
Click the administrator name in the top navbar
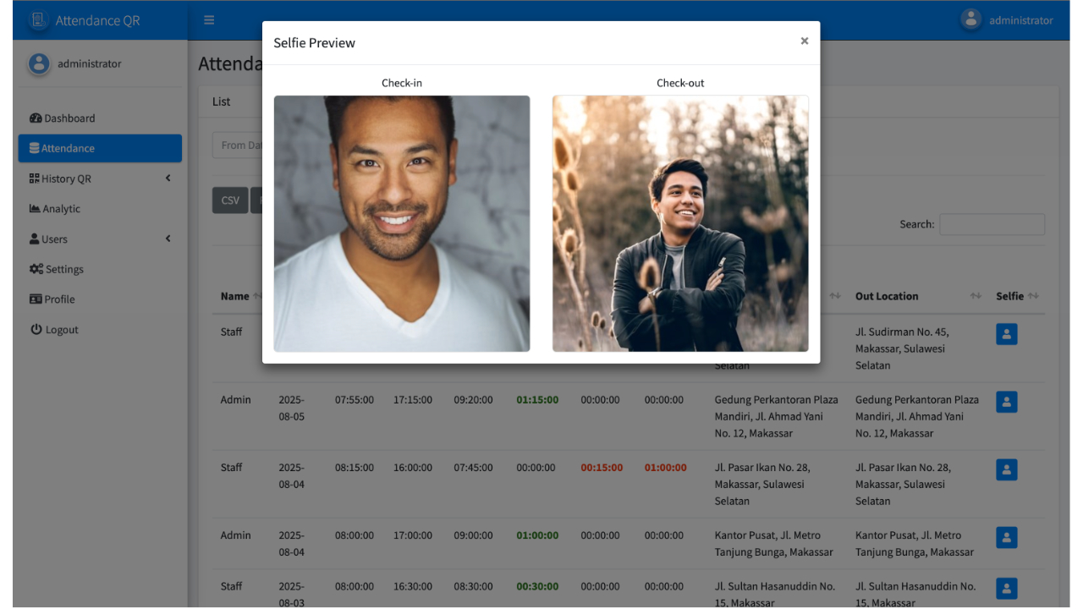[1021, 20]
